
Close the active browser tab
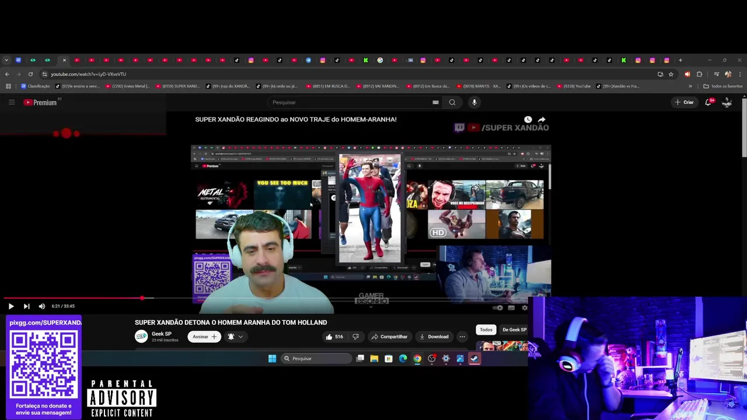[x=64, y=60]
